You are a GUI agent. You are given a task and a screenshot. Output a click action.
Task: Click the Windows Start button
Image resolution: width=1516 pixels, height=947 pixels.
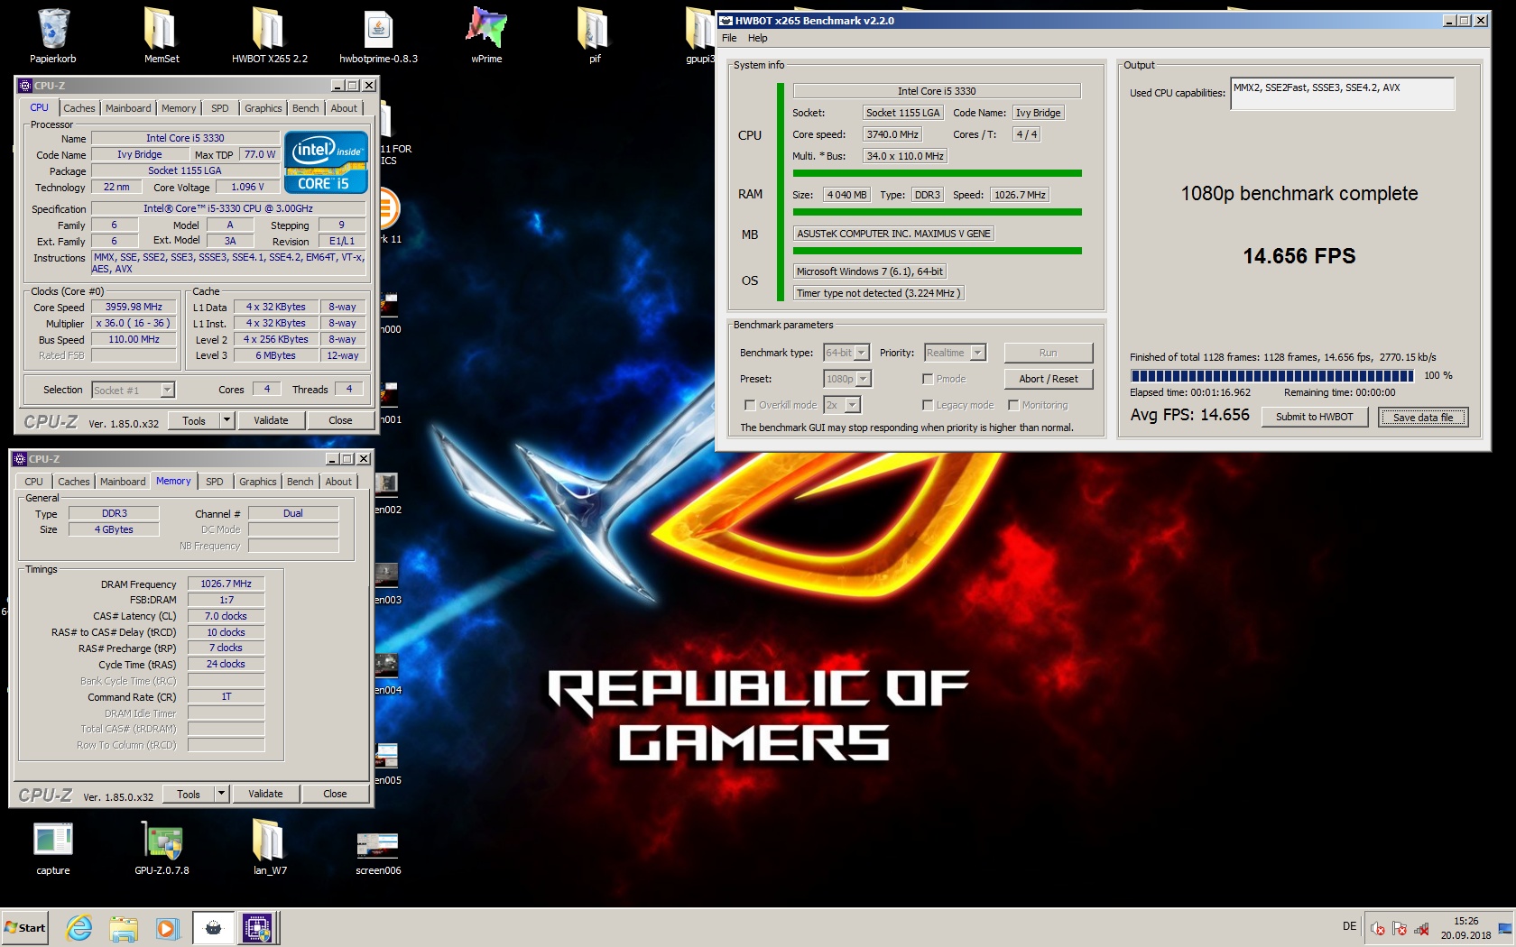coord(25,928)
